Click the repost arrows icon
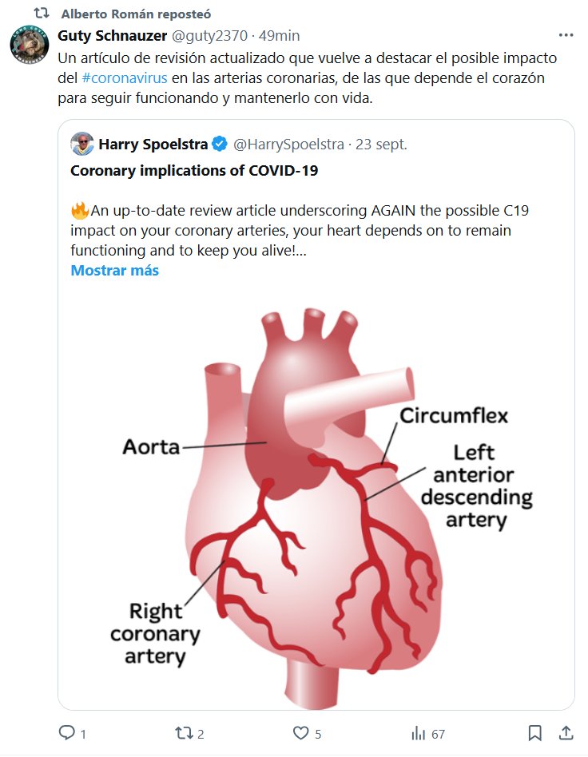 (x=183, y=733)
